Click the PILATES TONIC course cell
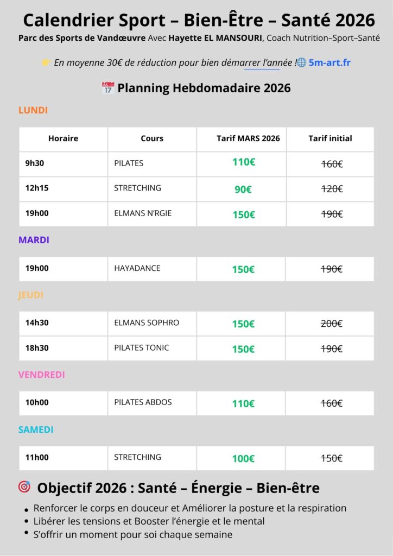The image size is (393, 556). point(142,347)
